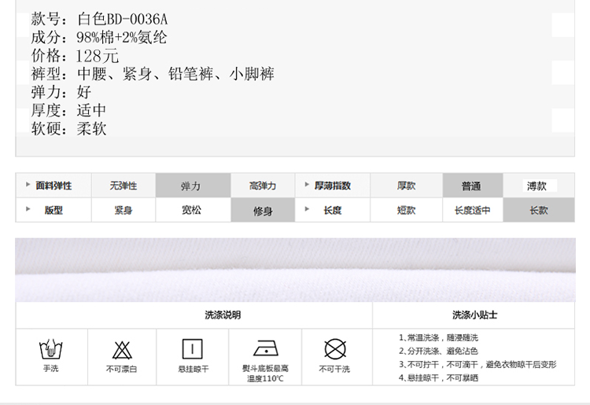Click the arrow beside 面料弹性
The height and width of the screenshot is (405, 590).
coord(29,185)
